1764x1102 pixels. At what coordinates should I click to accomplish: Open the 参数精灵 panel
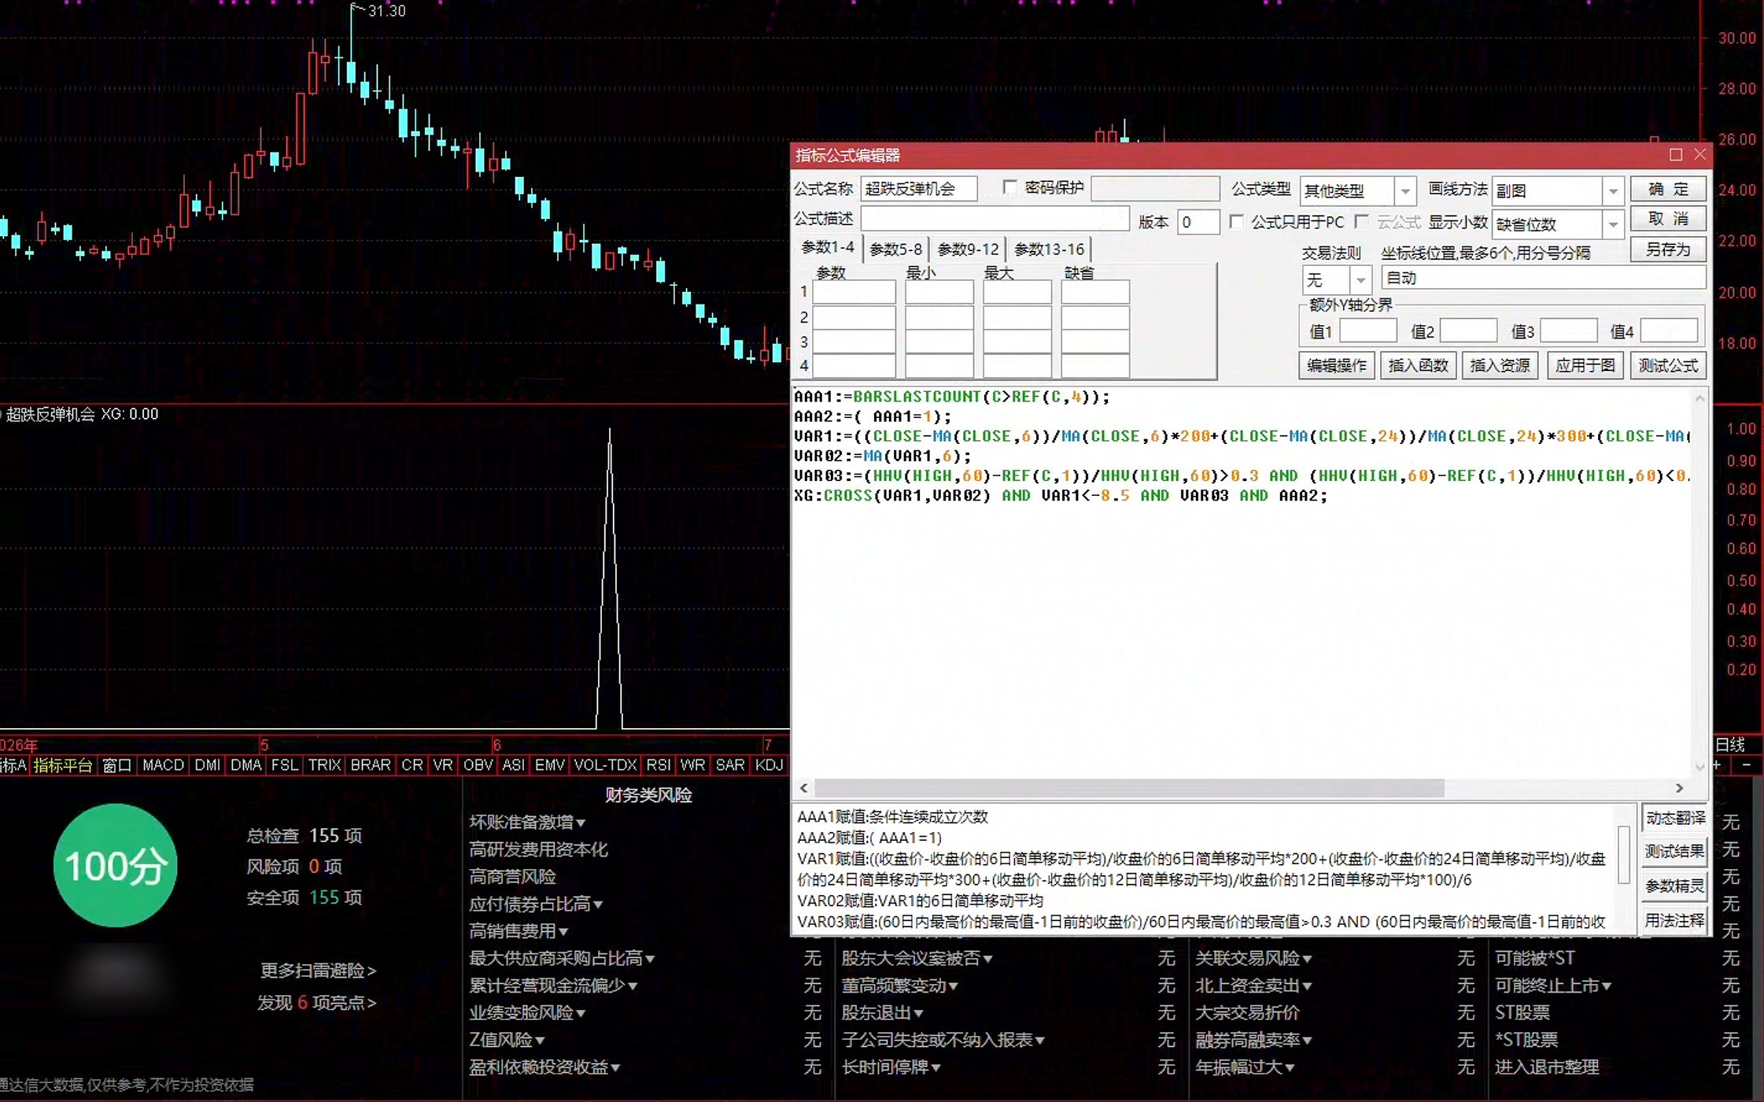[x=1674, y=886]
